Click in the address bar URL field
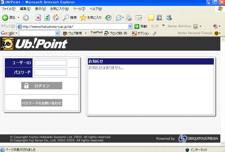 click(x=72, y=26)
